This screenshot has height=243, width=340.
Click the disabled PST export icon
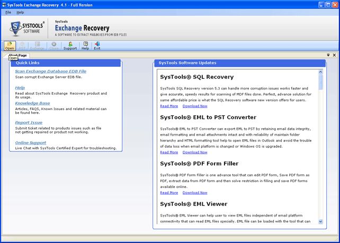click(x=22, y=46)
